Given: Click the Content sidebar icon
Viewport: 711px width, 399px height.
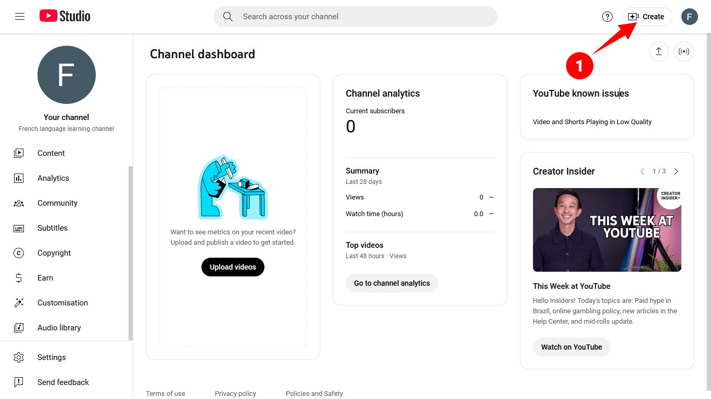Looking at the screenshot, I should (x=19, y=153).
